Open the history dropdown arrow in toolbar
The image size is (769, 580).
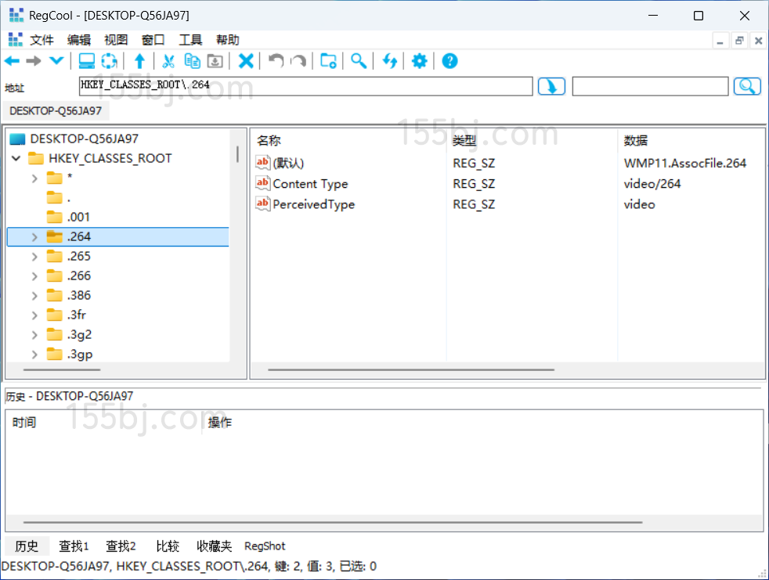click(56, 61)
